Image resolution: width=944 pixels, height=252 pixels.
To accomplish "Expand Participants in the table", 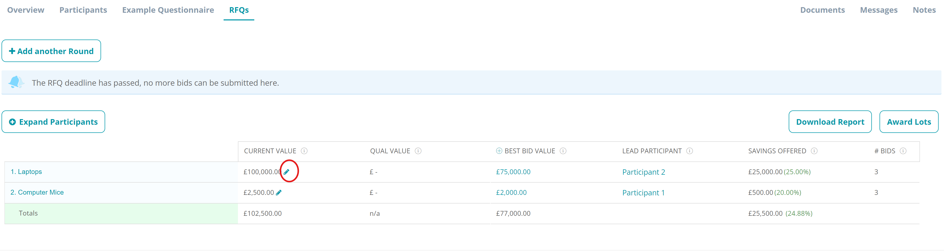I will coord(53,122).
